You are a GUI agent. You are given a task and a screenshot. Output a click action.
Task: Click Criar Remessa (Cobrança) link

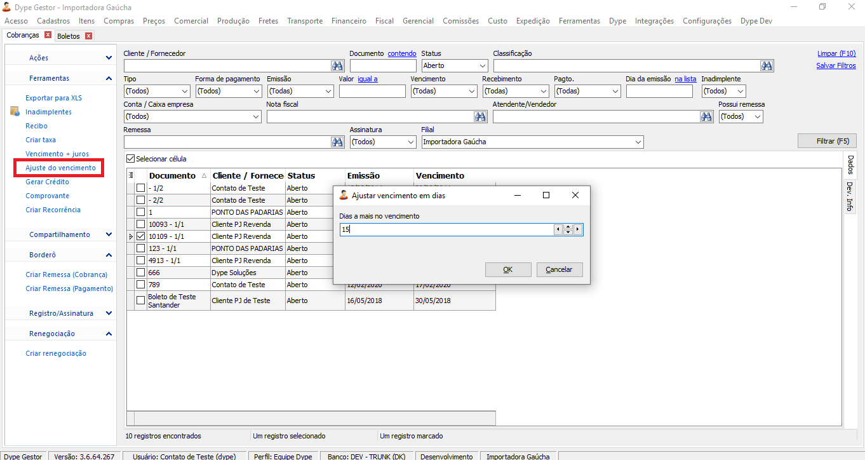tap(67, 274)
